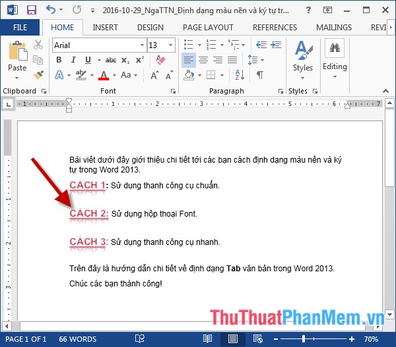Open Paragraph dialog launcher
This screenshot has height=347, width=396.
(280, 92)
